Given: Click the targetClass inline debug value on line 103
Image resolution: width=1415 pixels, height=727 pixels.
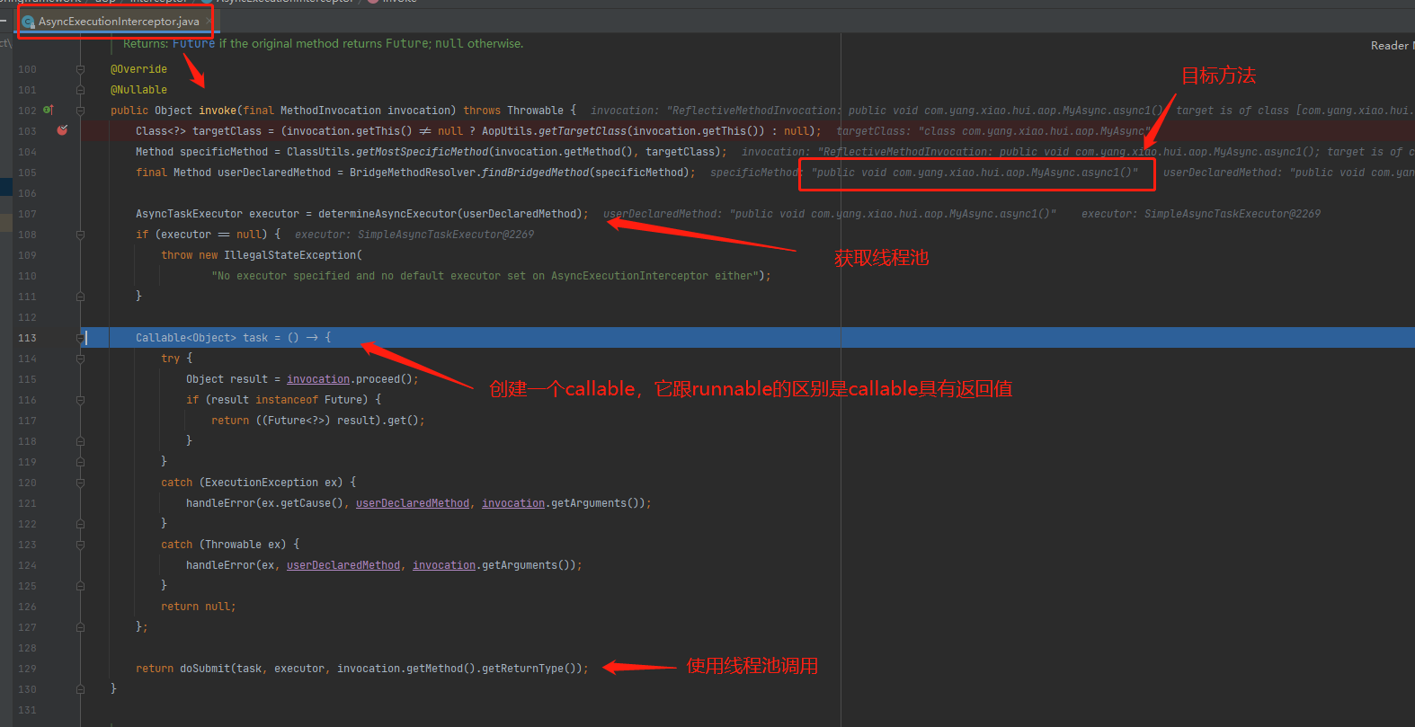Looking at the screenshot, I should click(993, 131).
